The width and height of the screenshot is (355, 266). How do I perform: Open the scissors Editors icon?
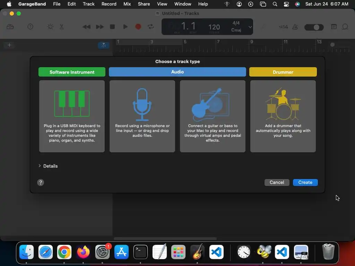pos(62,27)
